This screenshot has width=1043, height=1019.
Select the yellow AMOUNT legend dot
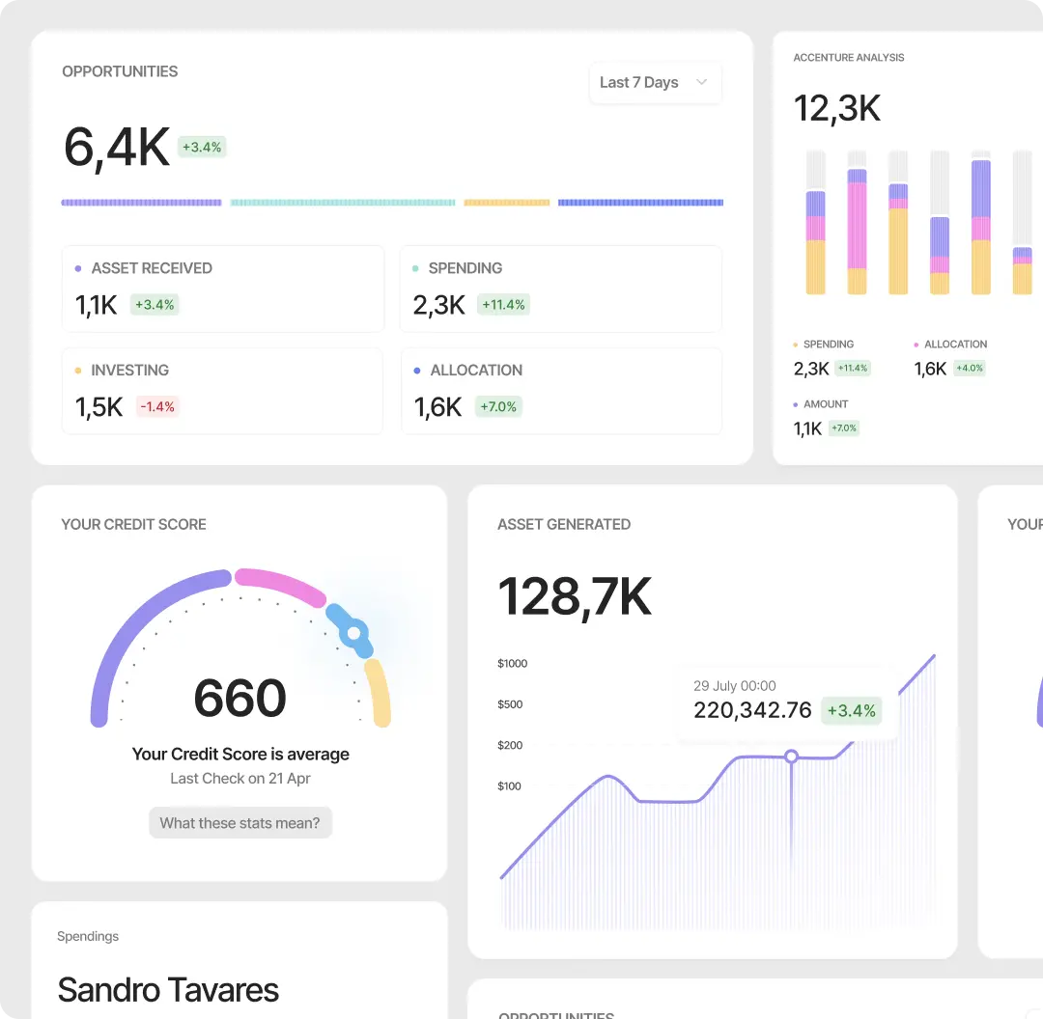[x=795, y=404]
